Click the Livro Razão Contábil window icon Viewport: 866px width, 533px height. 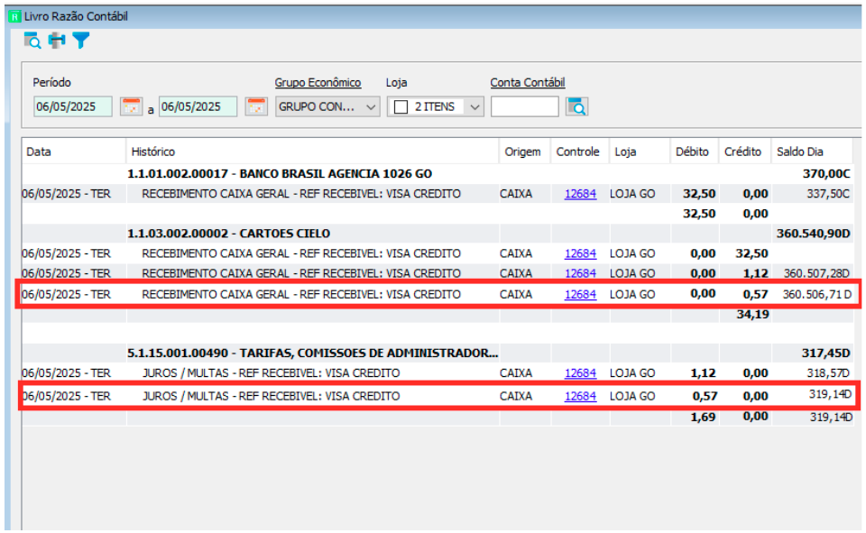15,16
